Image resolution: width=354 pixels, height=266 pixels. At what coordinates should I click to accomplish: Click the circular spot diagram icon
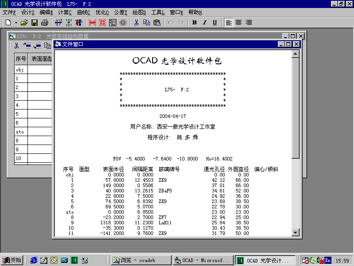click(123, 23)
